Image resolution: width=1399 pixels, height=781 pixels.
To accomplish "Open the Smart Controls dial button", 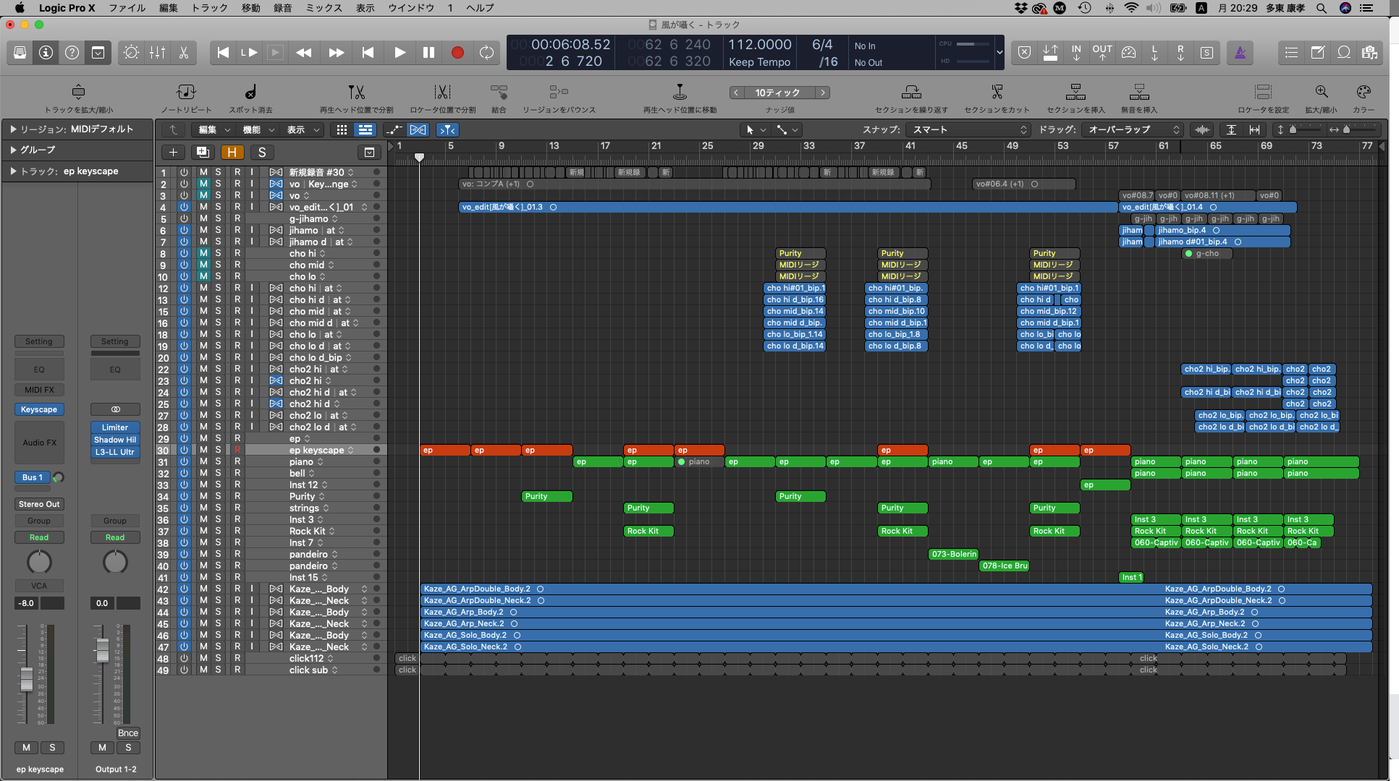I will click(131, 53).
